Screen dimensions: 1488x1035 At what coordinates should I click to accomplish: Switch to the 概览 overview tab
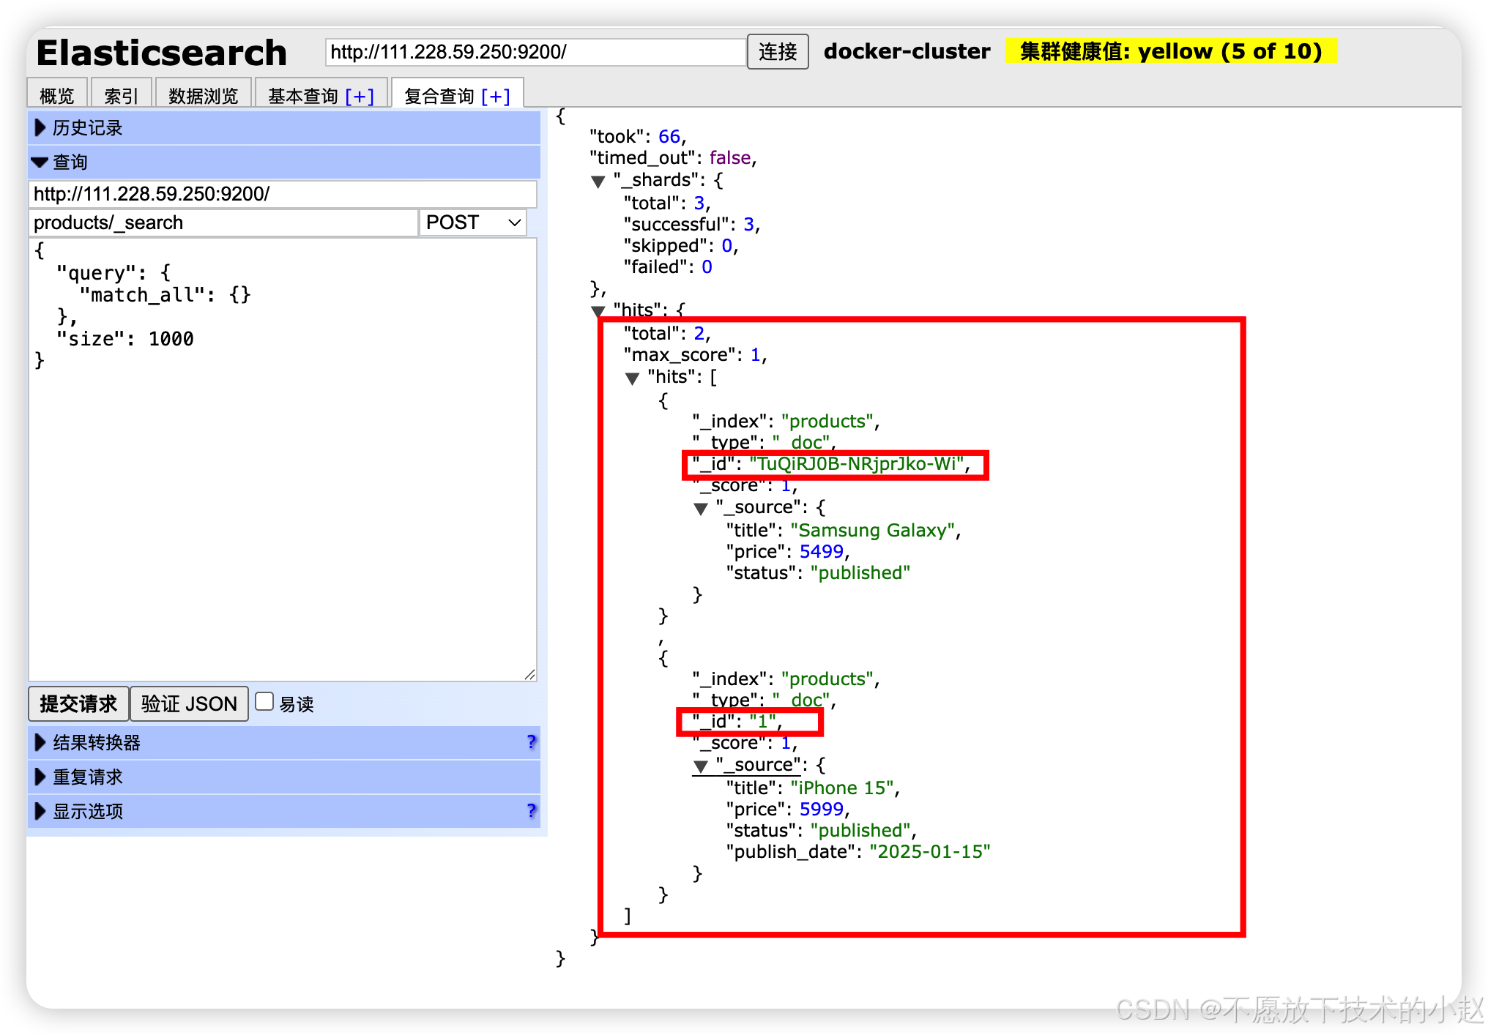coord(57,96)
